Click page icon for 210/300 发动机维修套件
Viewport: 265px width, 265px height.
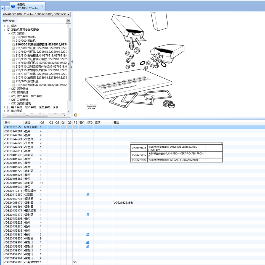(13, 45)
